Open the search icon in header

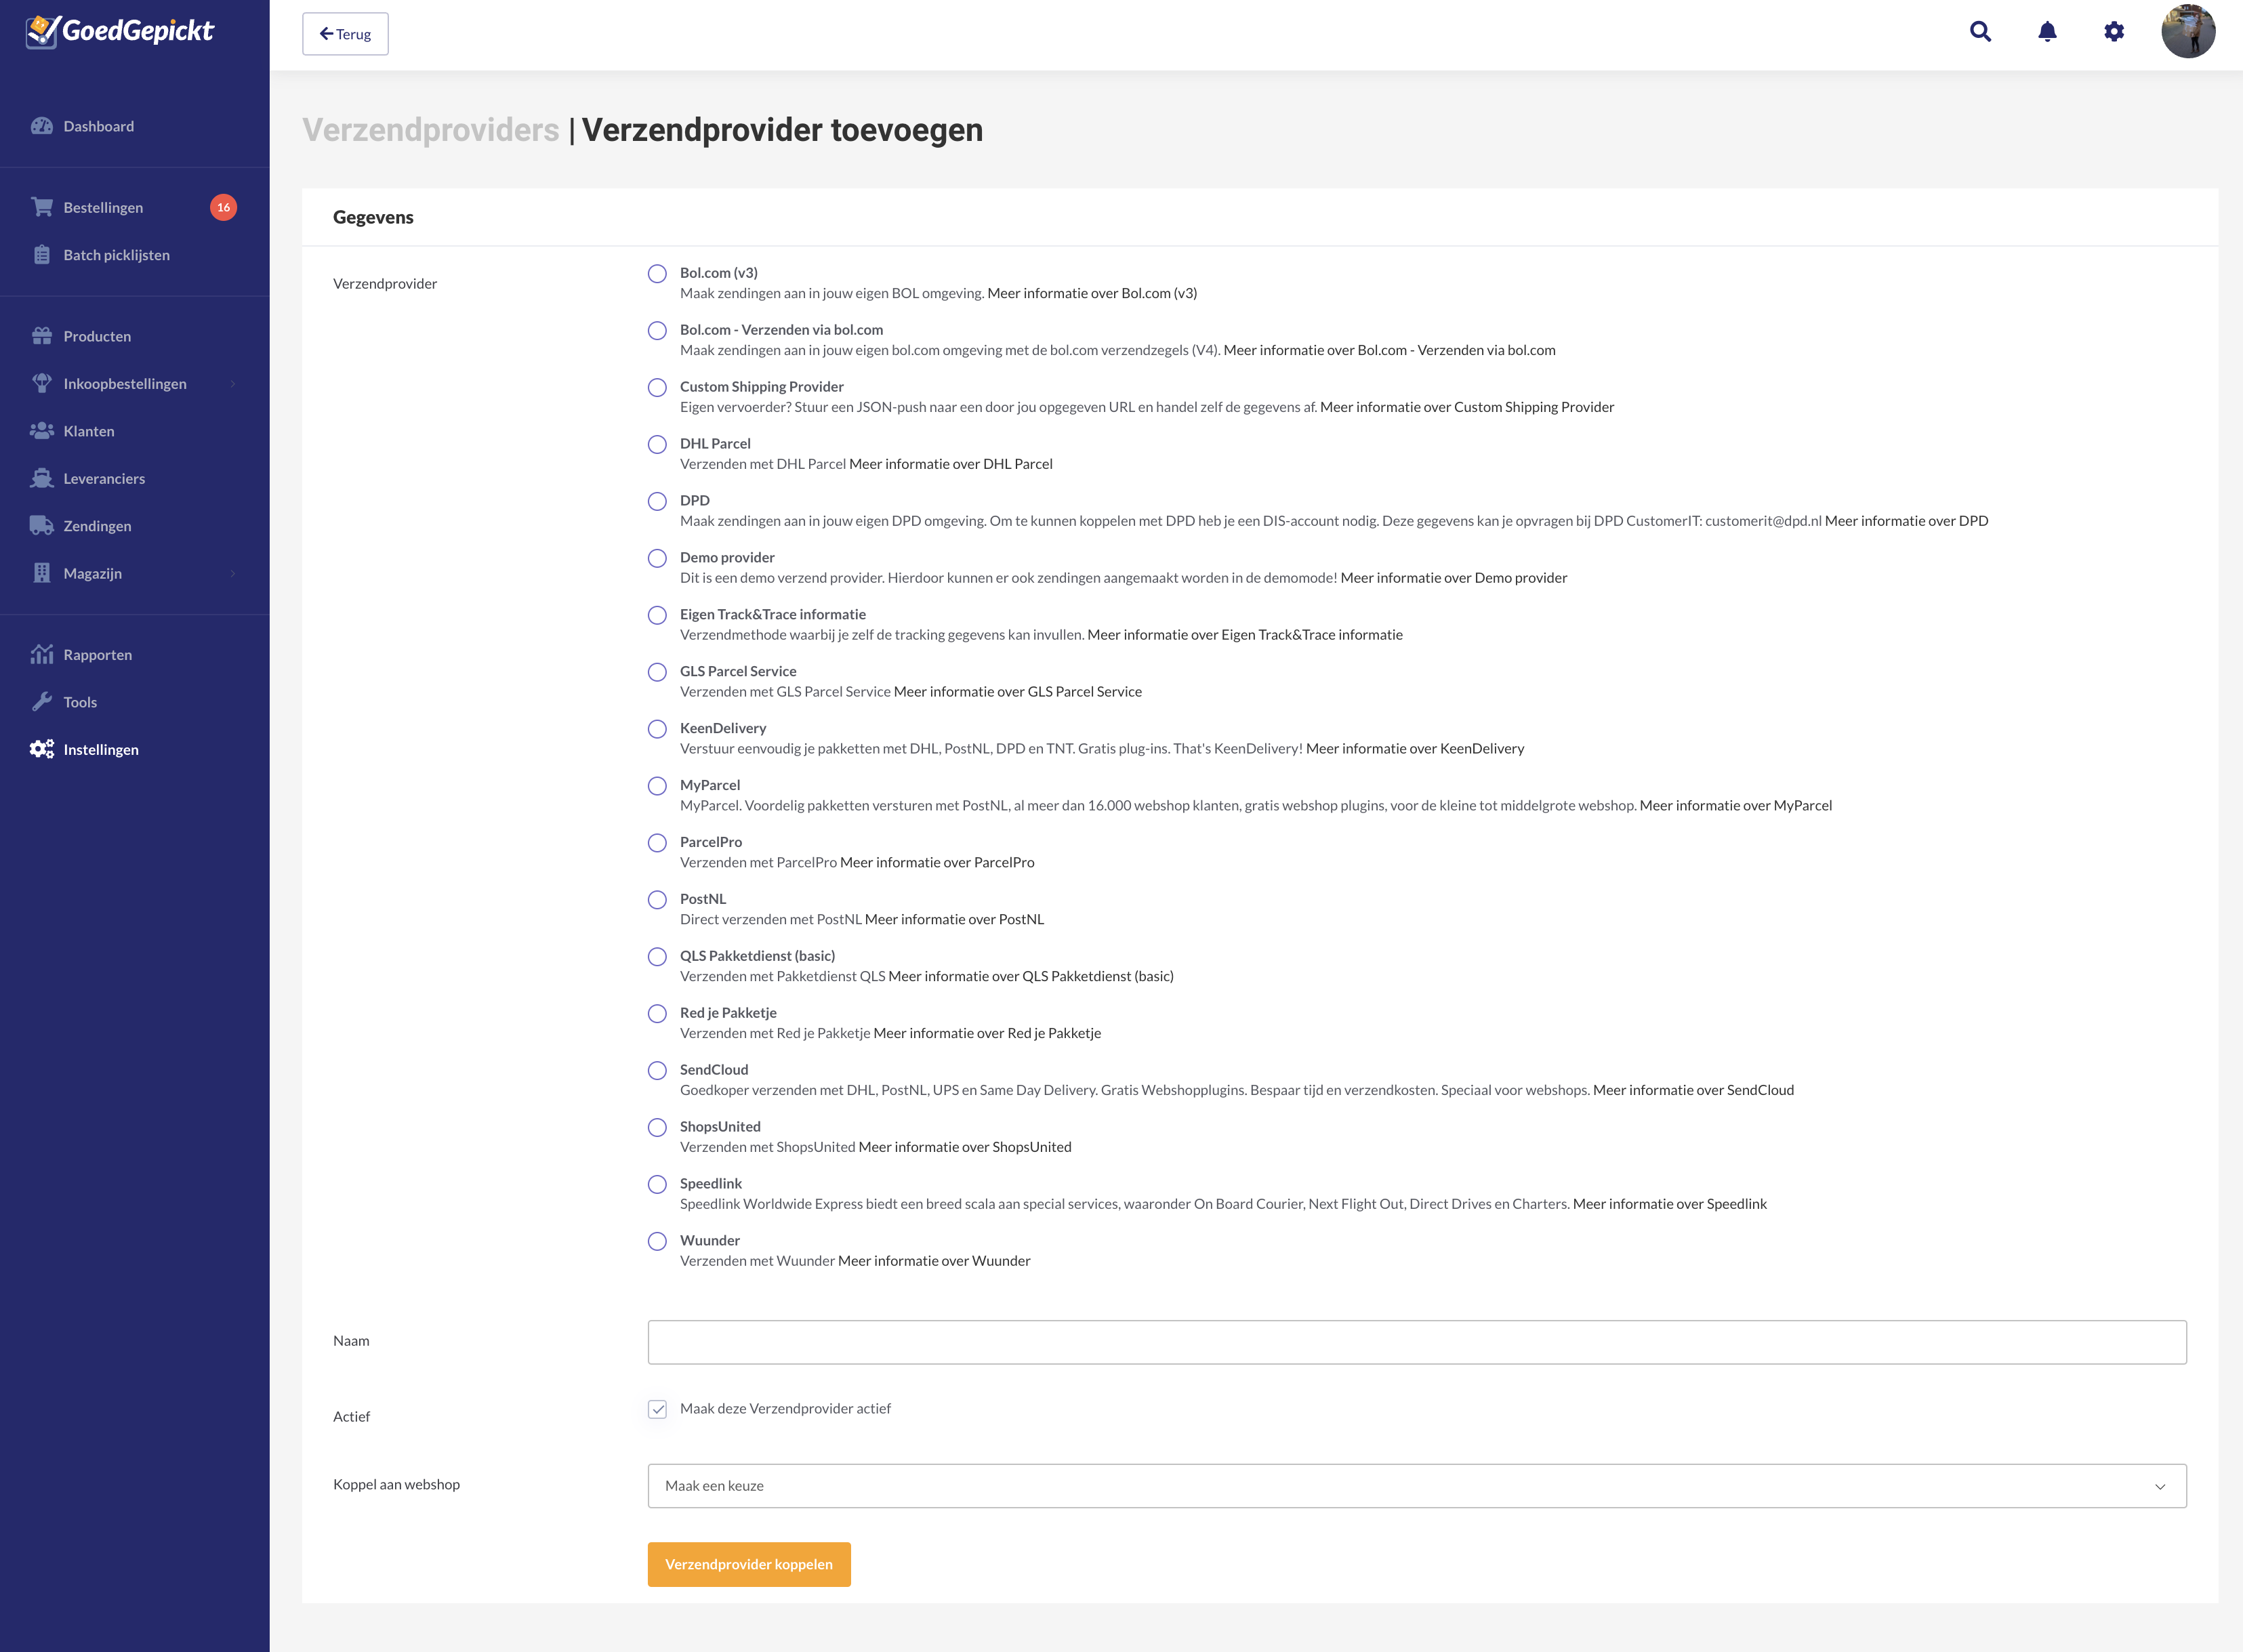pyautogui.click(x=1980, y=32)
